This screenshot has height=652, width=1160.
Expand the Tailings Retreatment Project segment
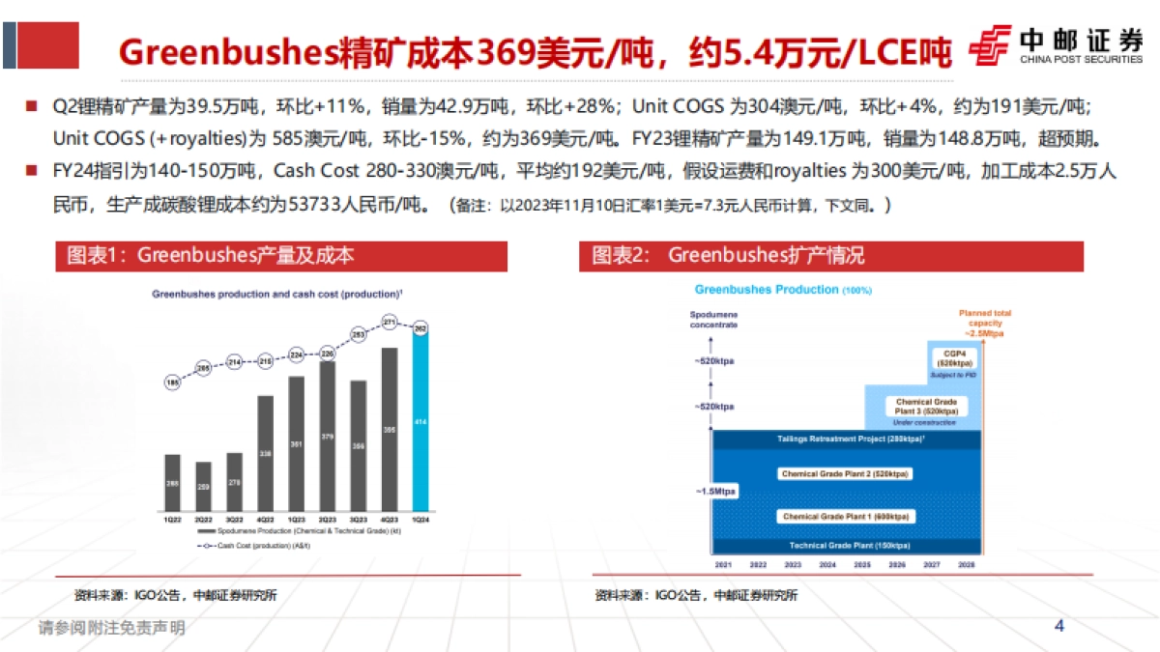click(853, 438)
